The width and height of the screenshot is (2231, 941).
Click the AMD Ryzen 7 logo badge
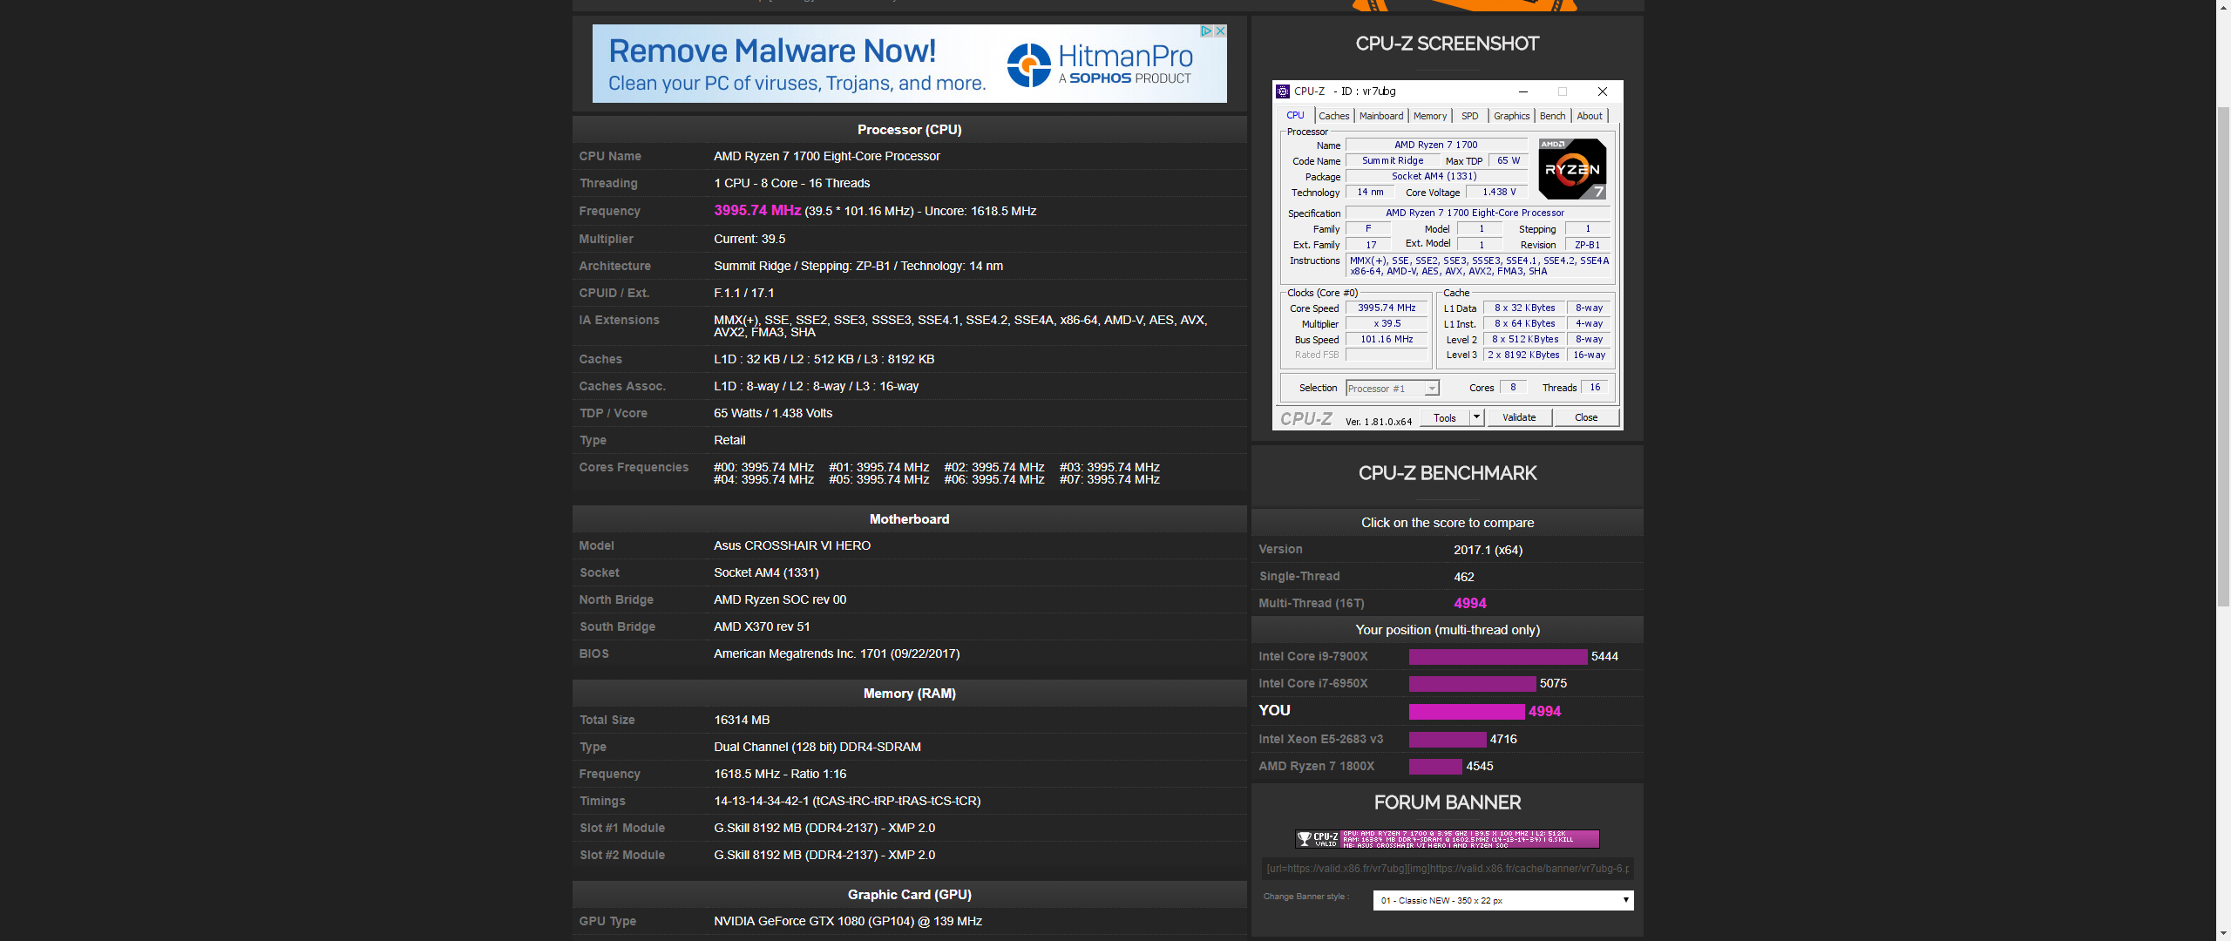1572,168
